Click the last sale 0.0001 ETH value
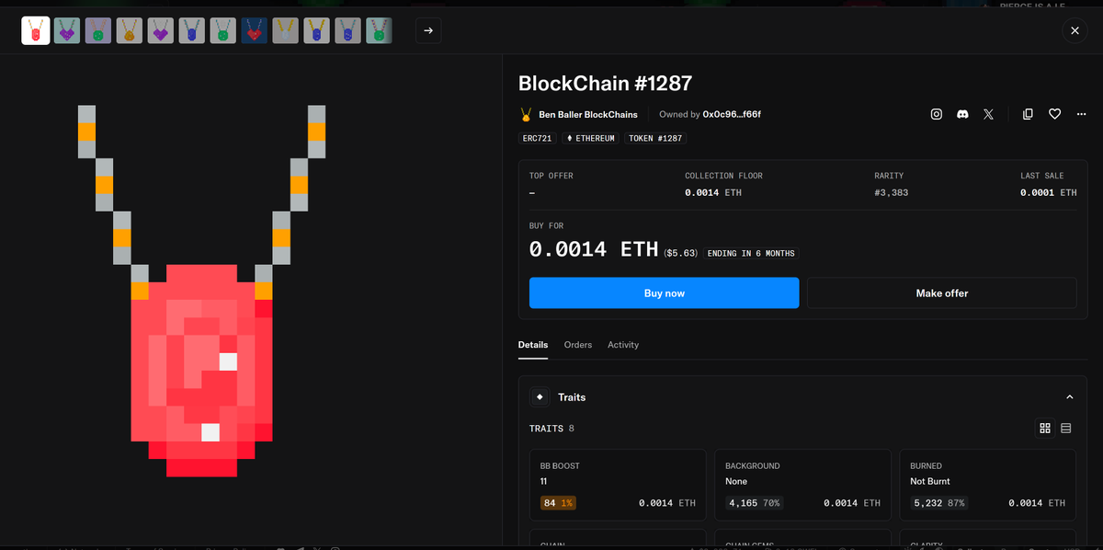This screenshot has height=550, width=1103. tap(1048, 193)
